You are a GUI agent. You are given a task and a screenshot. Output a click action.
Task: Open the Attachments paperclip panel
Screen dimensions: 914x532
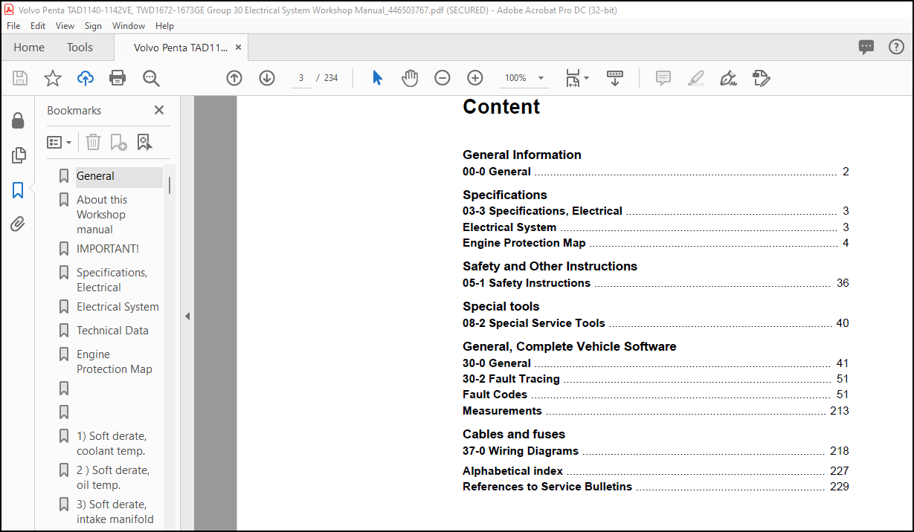tap(18, 224)
